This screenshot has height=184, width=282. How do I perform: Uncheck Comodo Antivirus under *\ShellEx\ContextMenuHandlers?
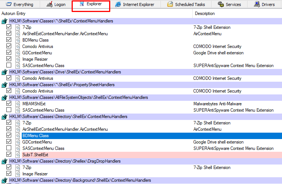point(9,46)
